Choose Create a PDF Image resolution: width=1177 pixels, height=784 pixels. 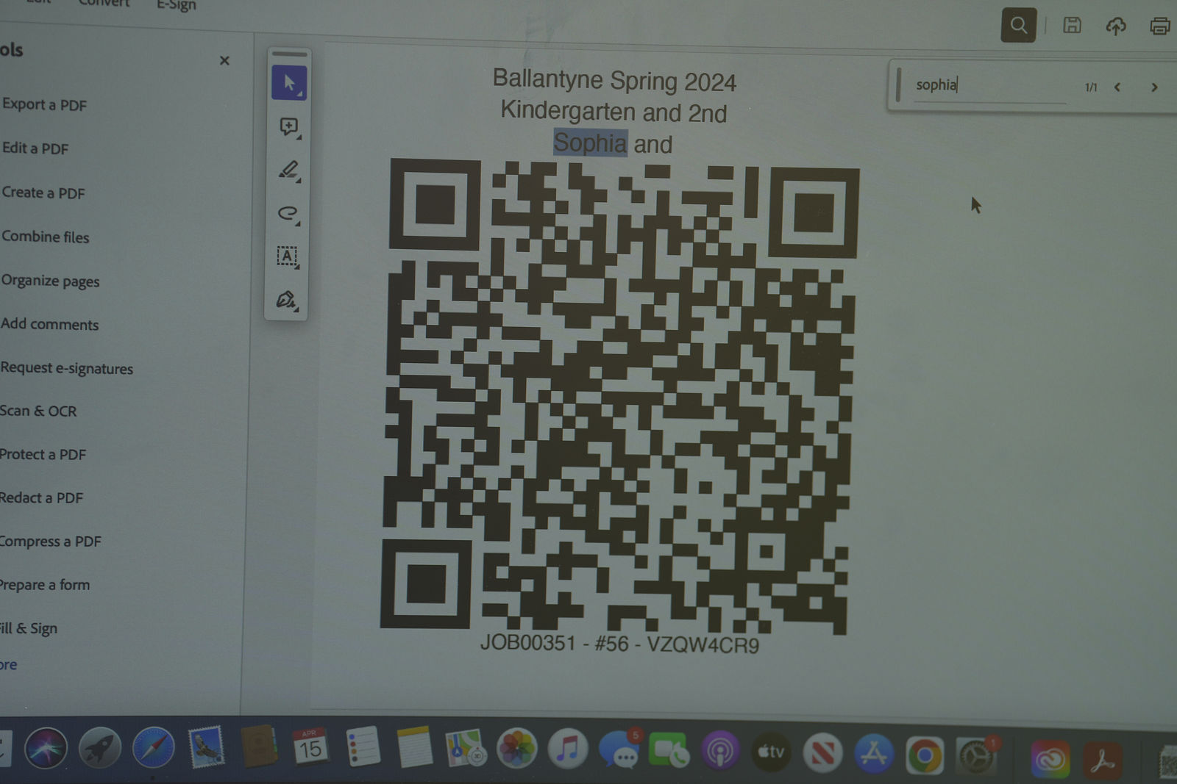pyautogui.click(x=43, y=193)
